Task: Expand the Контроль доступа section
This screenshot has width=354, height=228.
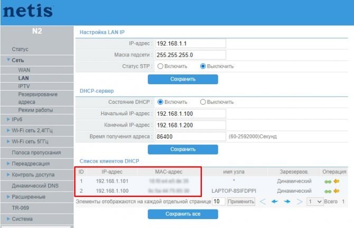Action: click(x=8, y=174)
